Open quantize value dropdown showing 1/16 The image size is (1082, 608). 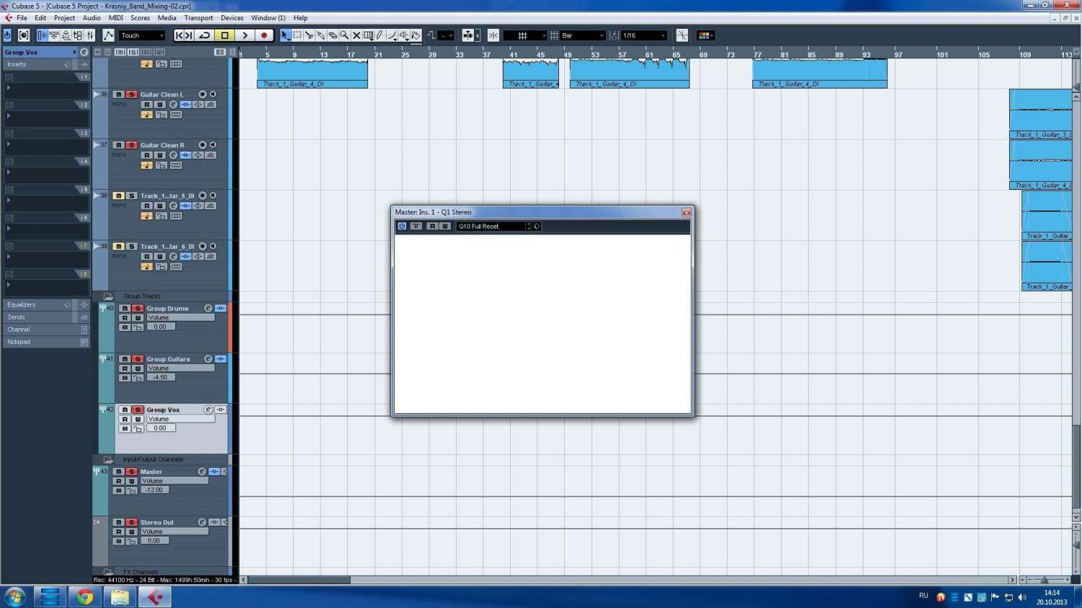tap(644, 35)
